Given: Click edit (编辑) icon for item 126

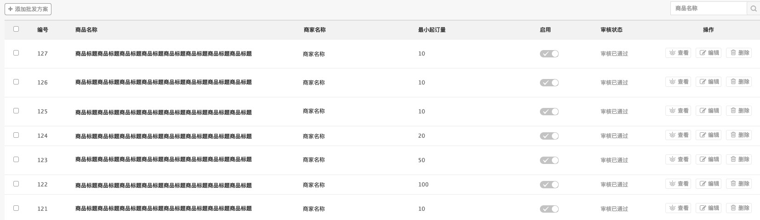Looking at the screenshot, I should [703, 82].
